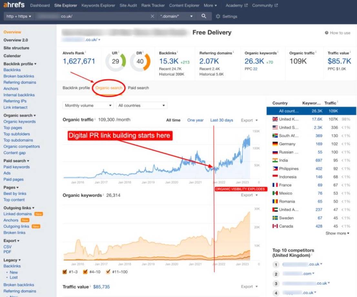Click the Traffic value $85.7K metric

(x=339, y=61)
